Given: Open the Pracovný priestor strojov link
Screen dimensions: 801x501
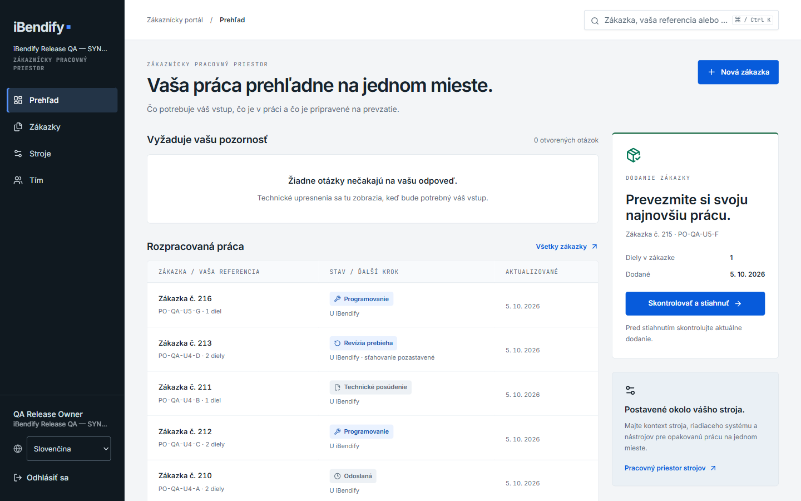Looking at the screenshot, I should 670,468.
